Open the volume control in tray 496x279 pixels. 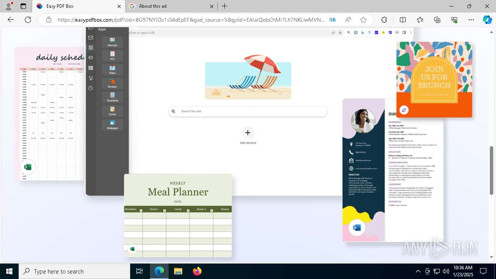pyautogui.click(x=446, y=271)
